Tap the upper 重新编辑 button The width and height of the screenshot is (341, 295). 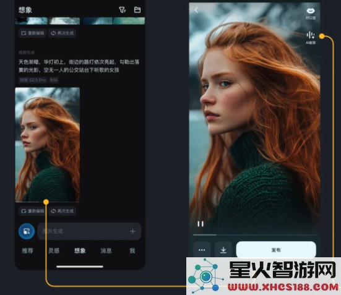click(32, 33)
